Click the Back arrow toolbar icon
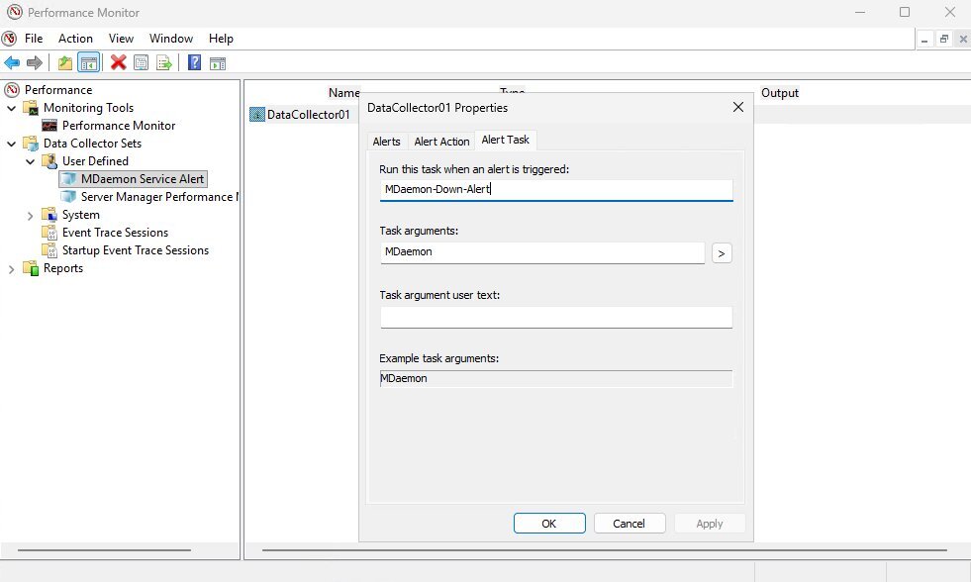Screen dimensions: 971x582 point(12,62)
